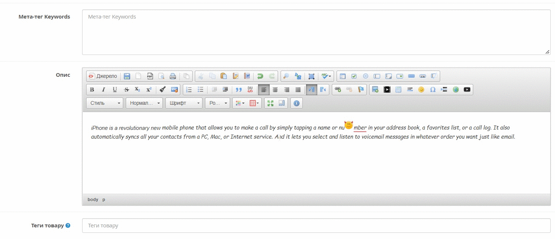
Task: Insert a selection dropdown form field
Action: click(x=400, y=76)
